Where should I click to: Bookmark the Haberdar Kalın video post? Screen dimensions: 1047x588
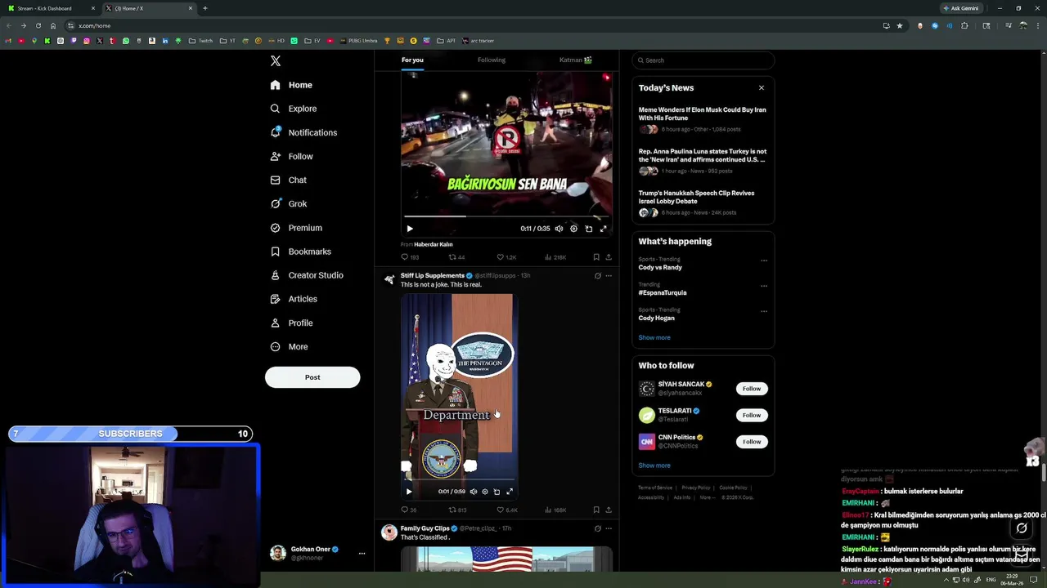pyautogui.click(x=596, y=257)
